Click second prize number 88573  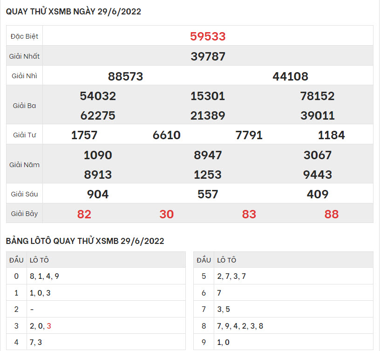click(x=125, y=76)
